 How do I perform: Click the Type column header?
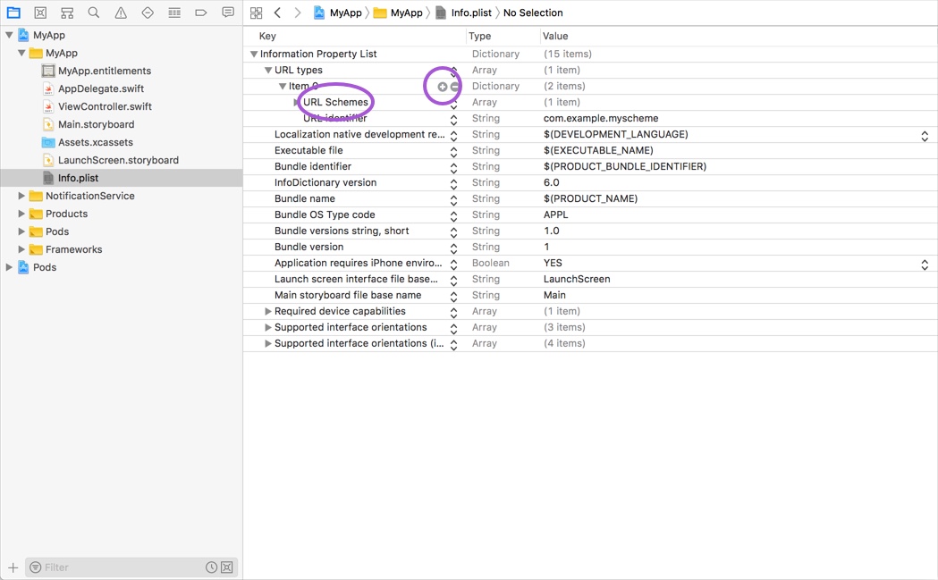tap(480, 37)
